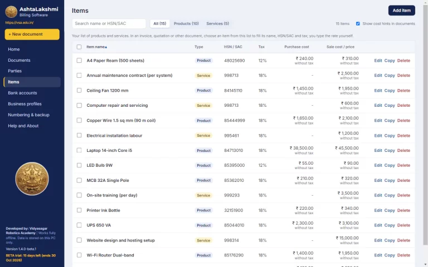Check the A4 Paper Ream row checkbox

[x=79, y=61]
